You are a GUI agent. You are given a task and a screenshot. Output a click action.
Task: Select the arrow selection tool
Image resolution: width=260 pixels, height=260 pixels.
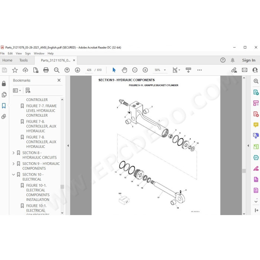(114, 70)
